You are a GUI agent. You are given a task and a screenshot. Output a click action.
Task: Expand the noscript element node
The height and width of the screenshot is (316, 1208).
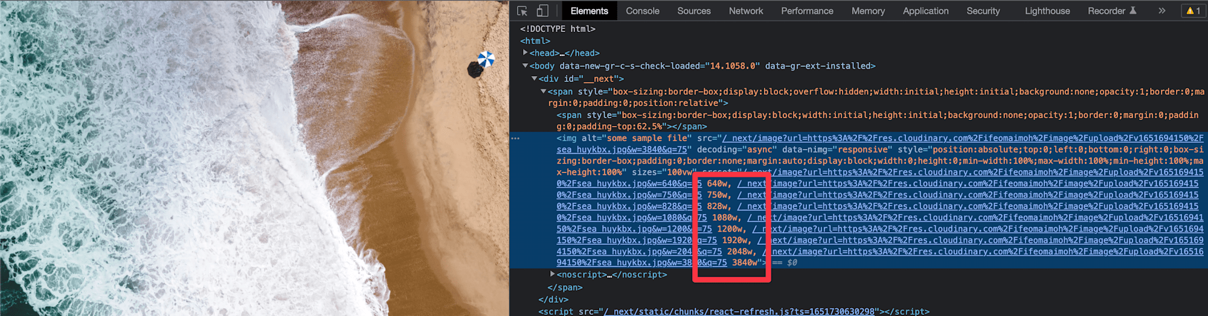coord(552,274)
